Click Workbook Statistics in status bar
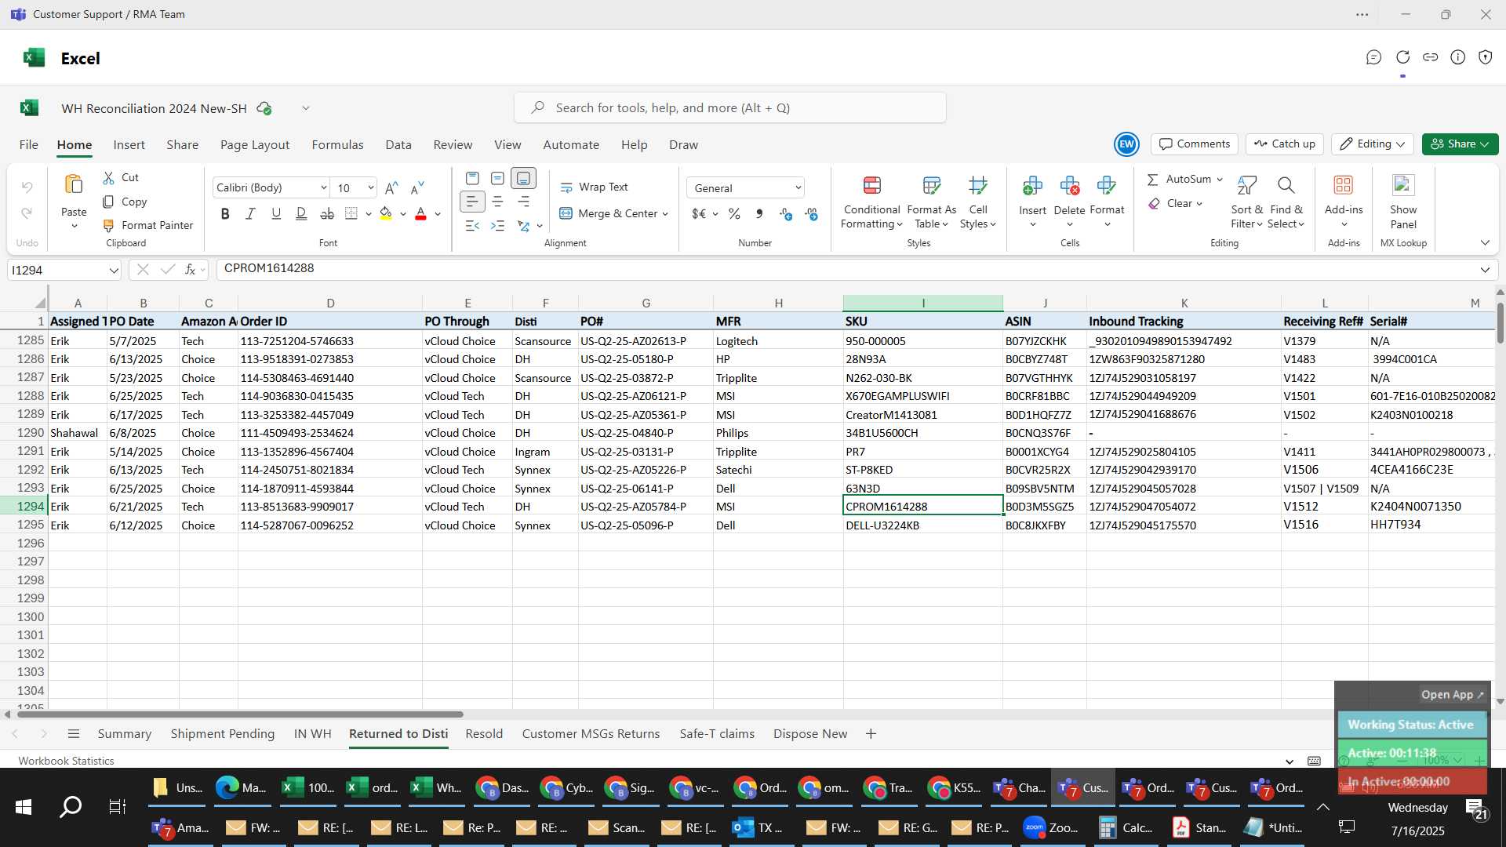 [x=66, y=761]
